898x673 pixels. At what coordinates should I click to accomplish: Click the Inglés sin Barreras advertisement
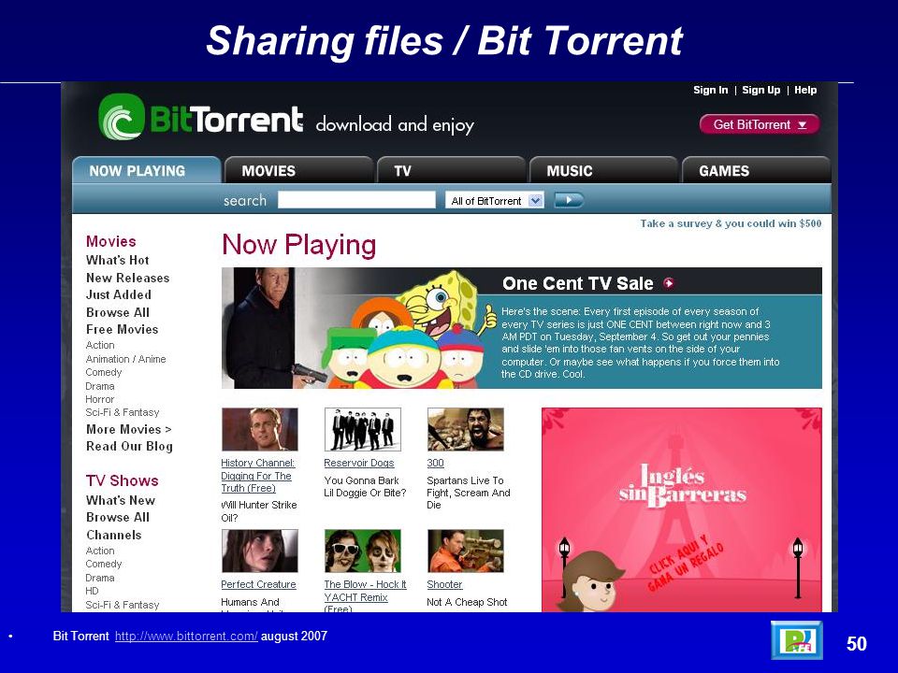682,509
